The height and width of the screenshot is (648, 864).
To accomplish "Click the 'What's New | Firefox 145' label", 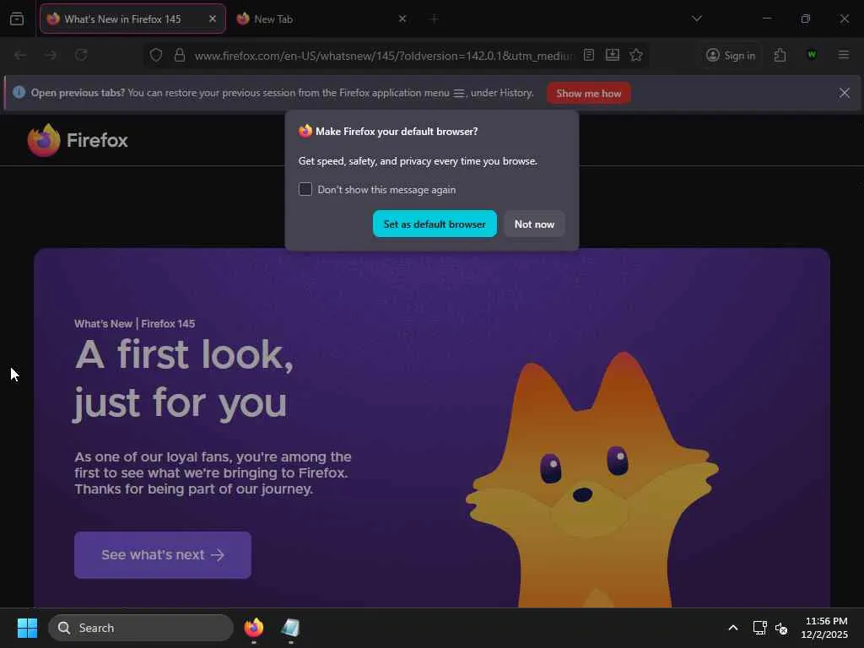I will pos(134,323).
